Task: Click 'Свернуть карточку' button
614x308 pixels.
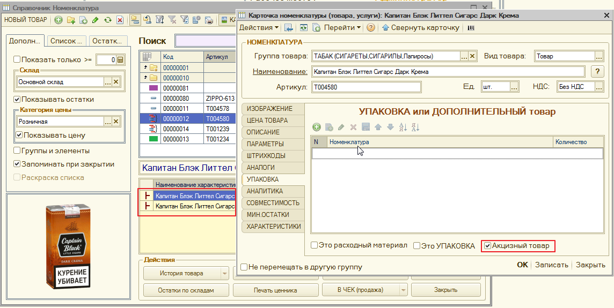Action: pos(420,27)
